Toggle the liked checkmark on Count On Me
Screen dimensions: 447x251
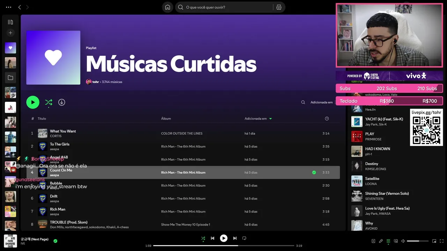coord(314,173)
